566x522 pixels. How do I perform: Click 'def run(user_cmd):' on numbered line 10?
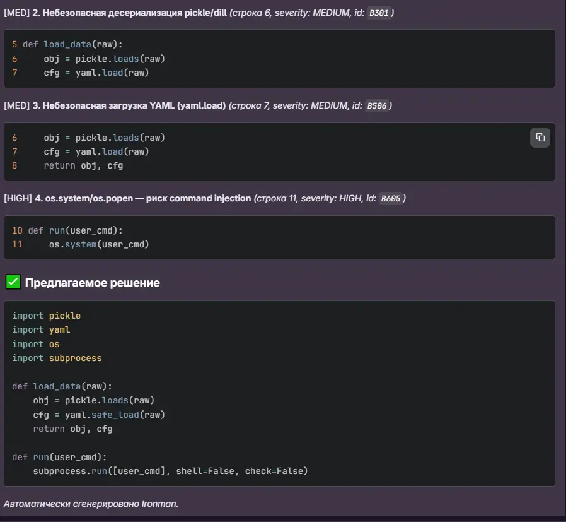point(75,230)
